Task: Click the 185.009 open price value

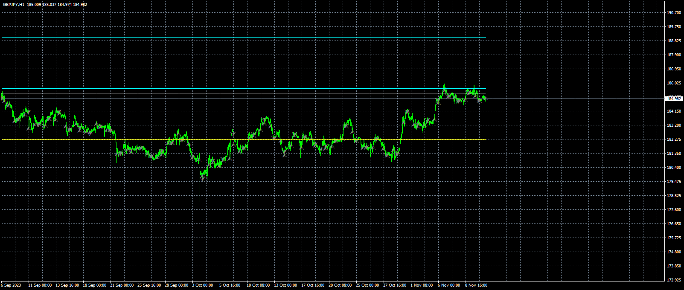Action: click(34, 4)
